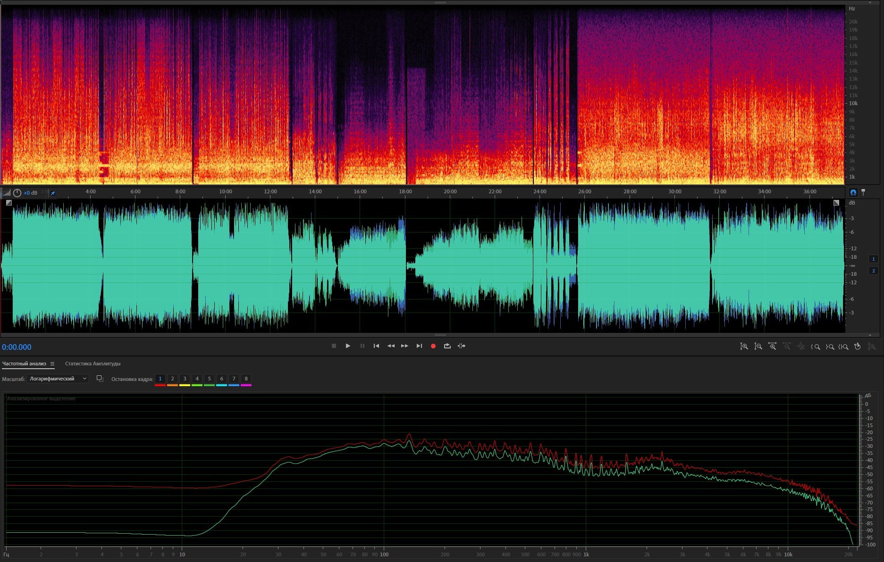Image resolution: width=884 pixels, height=562 pixels.
Task: Toggle channel 2 enable button
Action: pyautogui.click(x=873, y=271)
